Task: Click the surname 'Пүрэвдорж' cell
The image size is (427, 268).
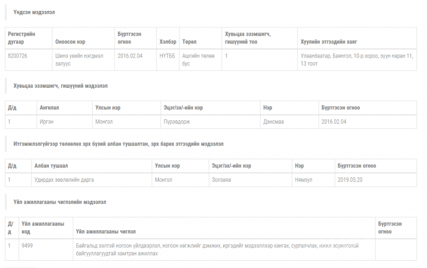Action: click(210, 121)
